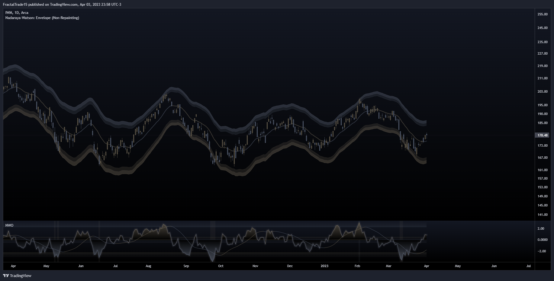Image resolution: width=554 pixels, height=281 pixels.
Task: Click the Aug label on the time axis
Action: (148, 266)
